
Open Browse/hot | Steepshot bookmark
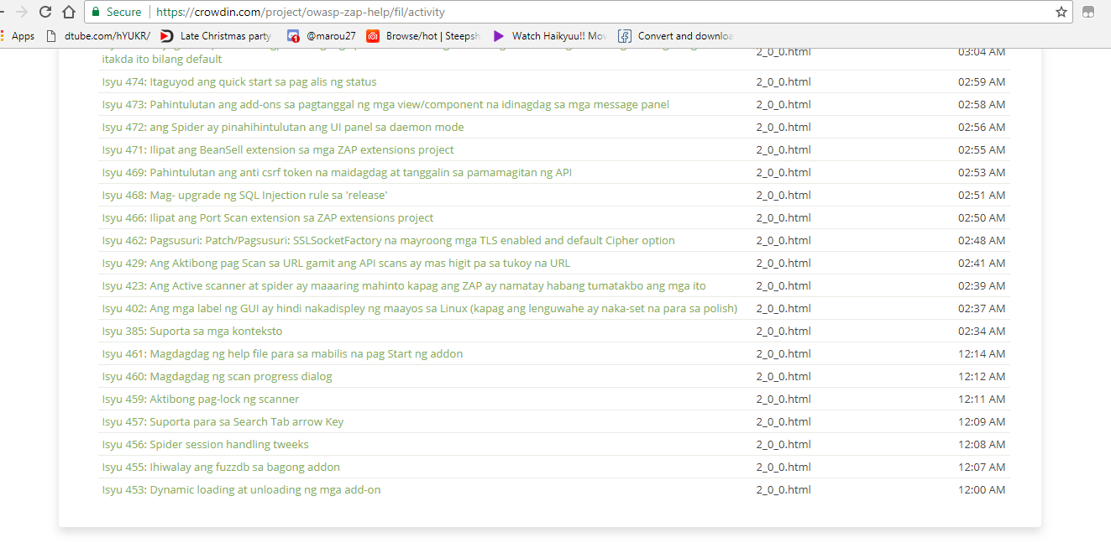423,36
